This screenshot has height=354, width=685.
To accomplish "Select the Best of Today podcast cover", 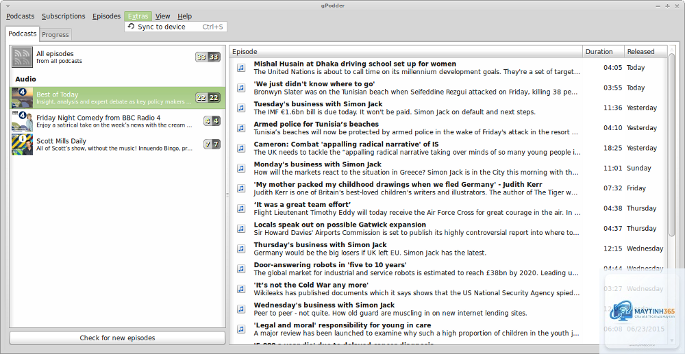I will click(x=23, y=98).
